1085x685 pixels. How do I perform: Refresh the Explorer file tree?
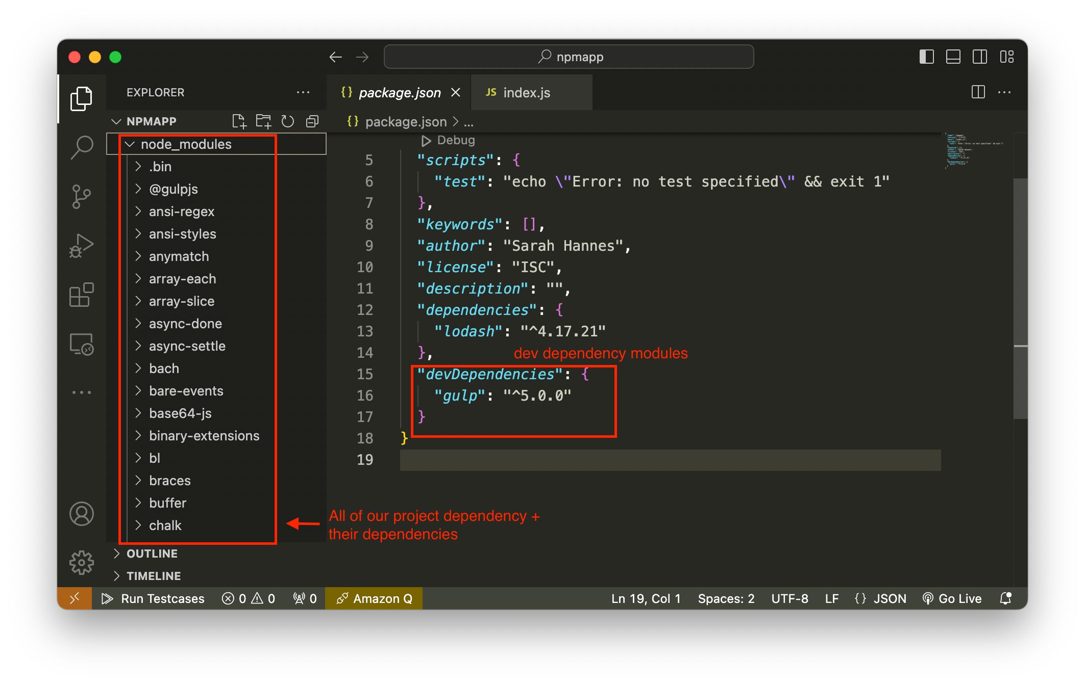(x=288, y=121)
